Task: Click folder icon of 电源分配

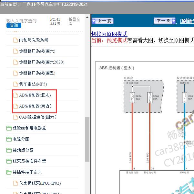Action: tap(9, 139)
